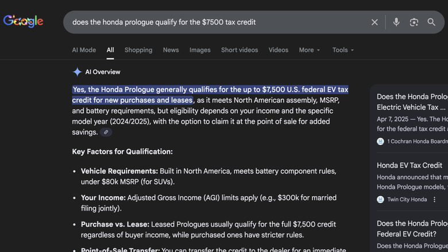
Task: Open Honda Prologue Electric Vehicle Tax result
Action: pyautogui.click(x=412, y=102)
